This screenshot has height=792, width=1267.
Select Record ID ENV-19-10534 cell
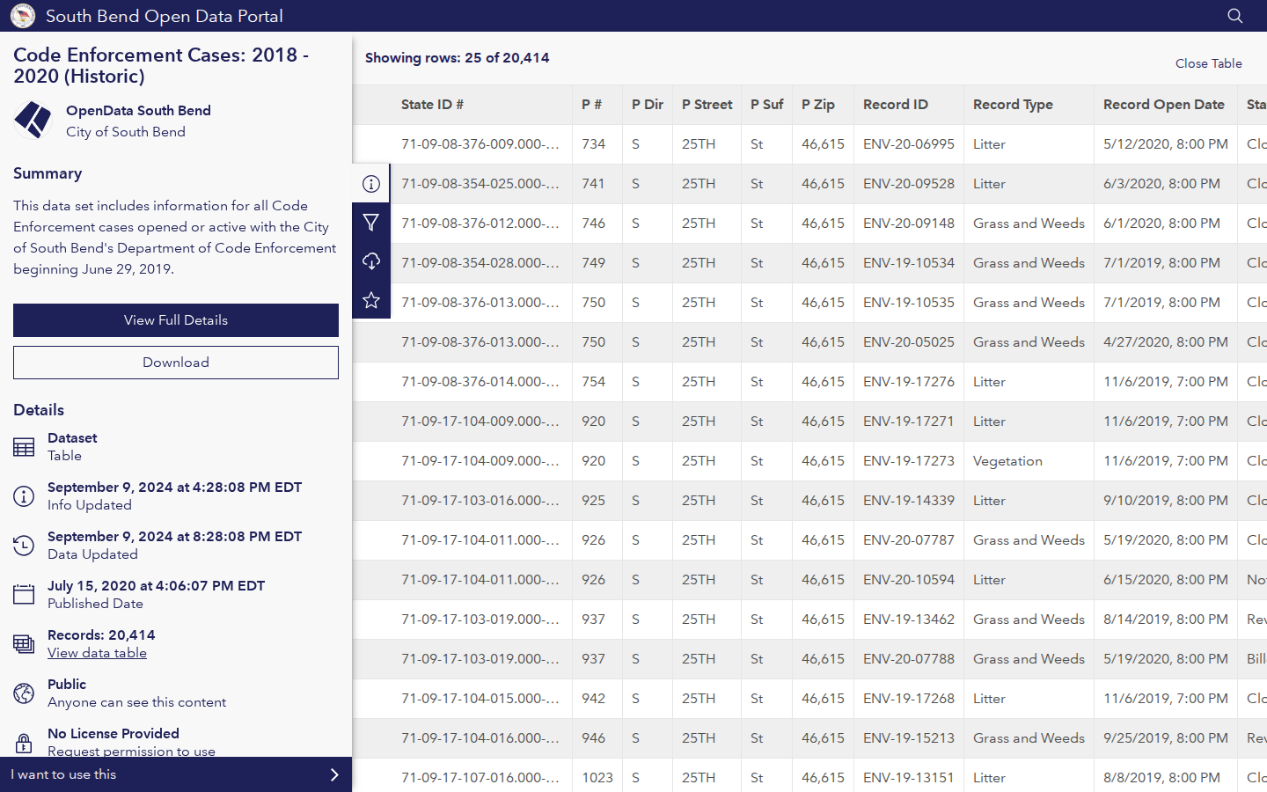tap(909, 263)
